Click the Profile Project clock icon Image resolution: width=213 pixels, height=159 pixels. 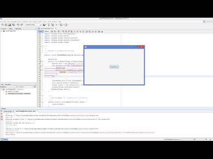[66, 25]
